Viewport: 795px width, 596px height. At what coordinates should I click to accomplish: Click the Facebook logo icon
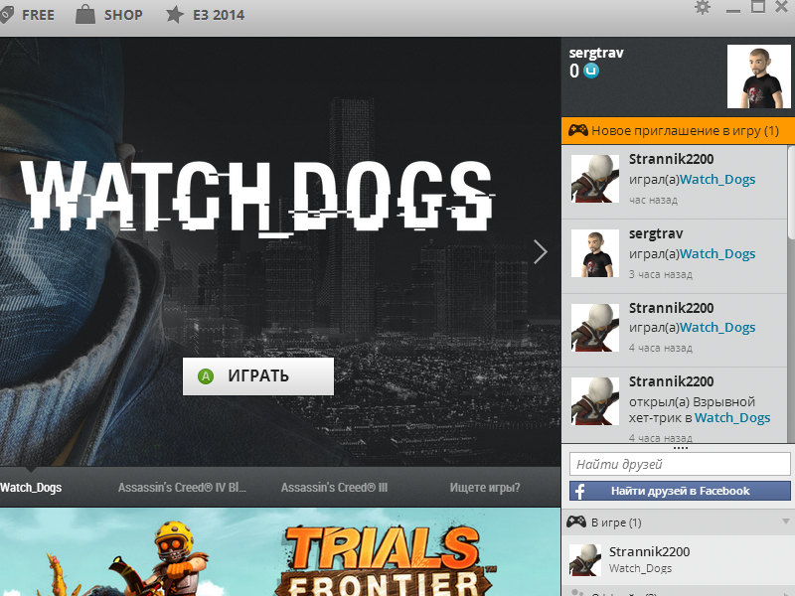580,491
